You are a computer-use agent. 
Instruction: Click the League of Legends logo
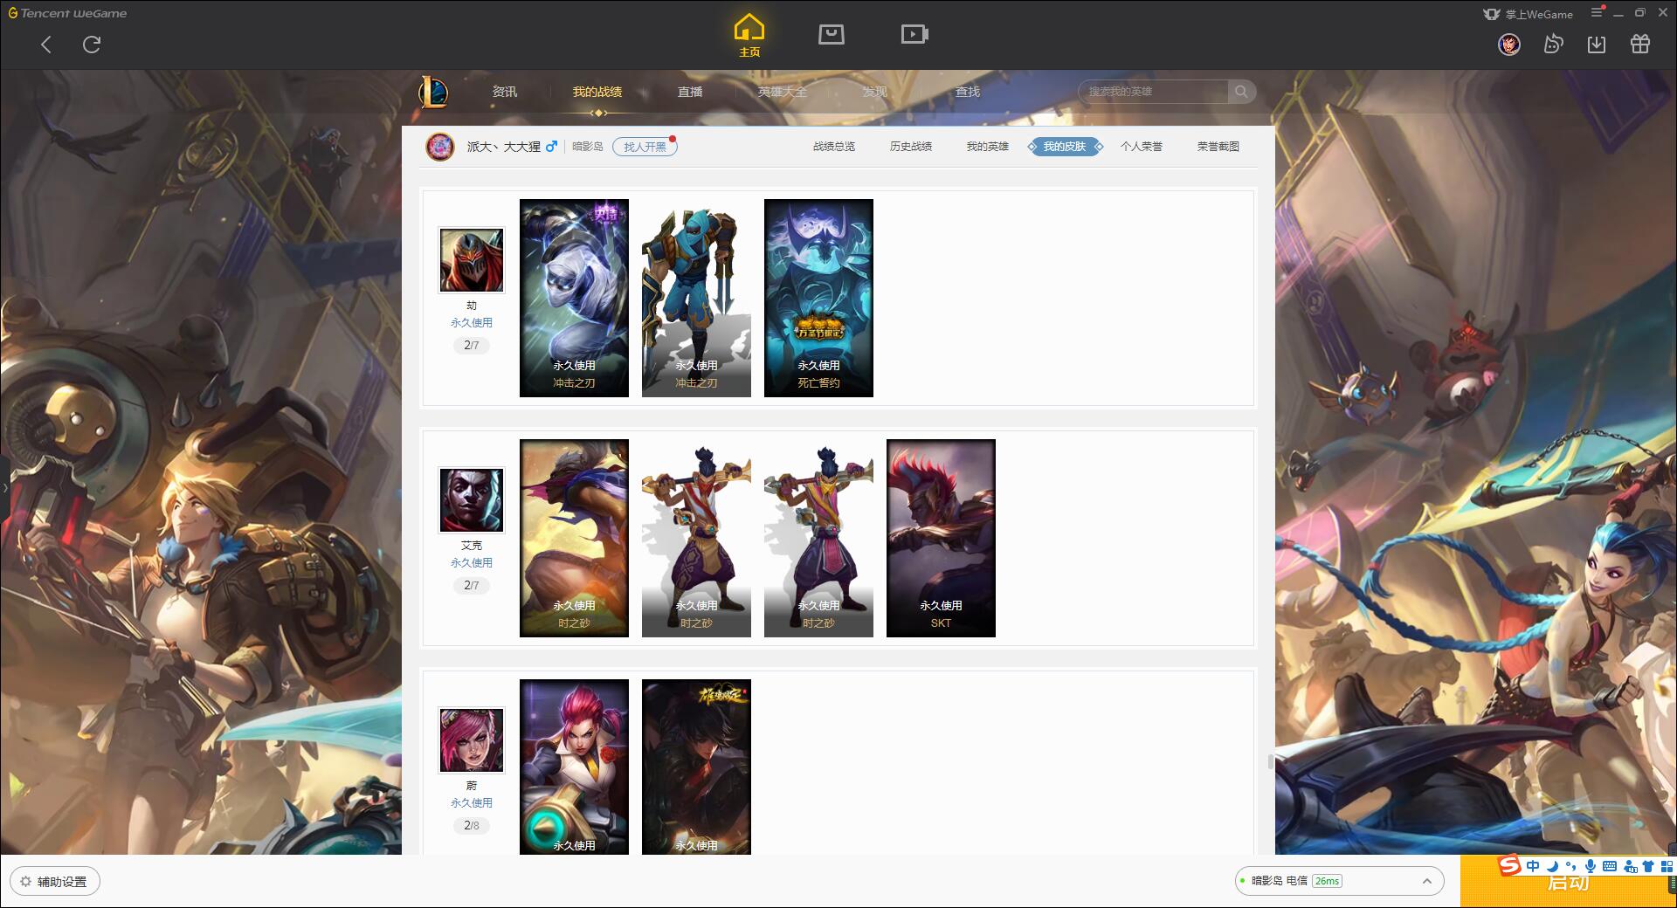(433, 92)
